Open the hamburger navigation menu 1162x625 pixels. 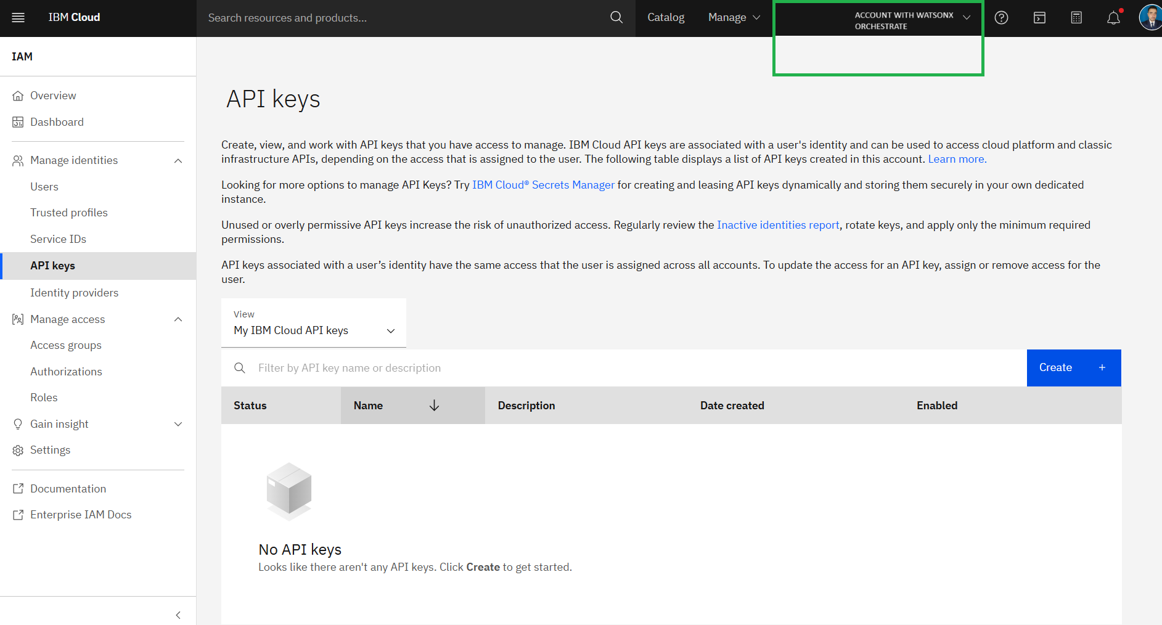pos(18,18)
